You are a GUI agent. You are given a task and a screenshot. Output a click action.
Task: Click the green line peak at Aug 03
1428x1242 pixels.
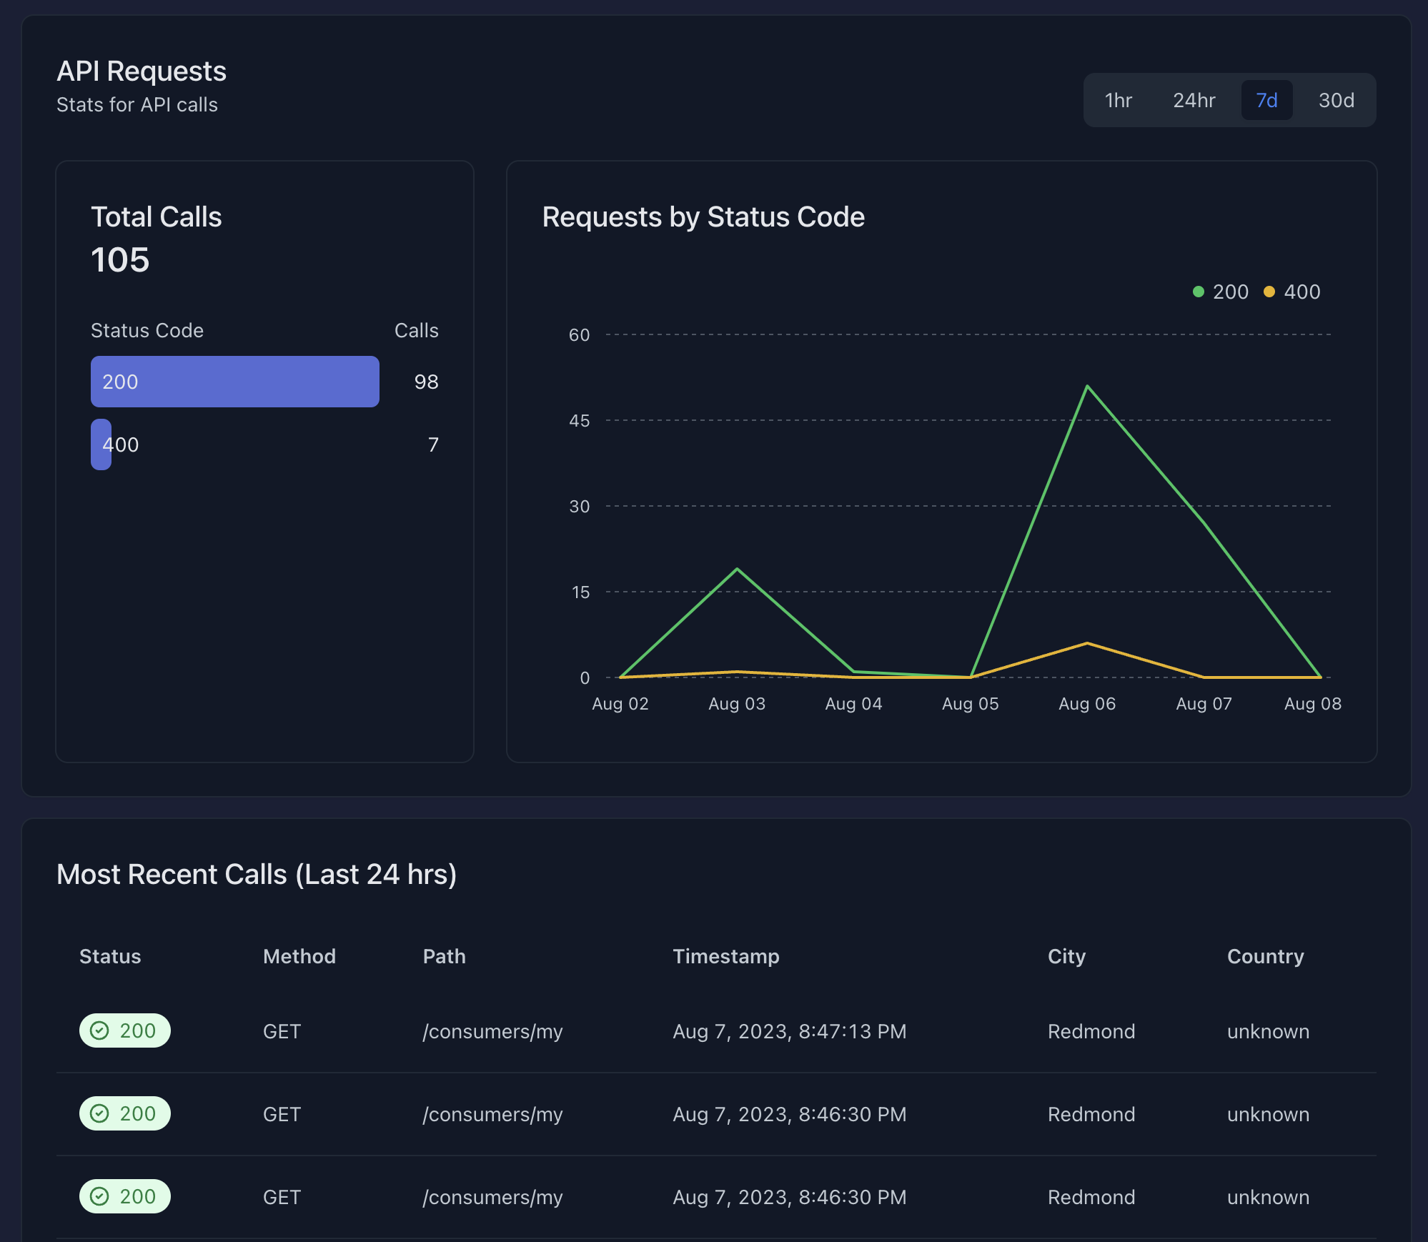[737, 569]
